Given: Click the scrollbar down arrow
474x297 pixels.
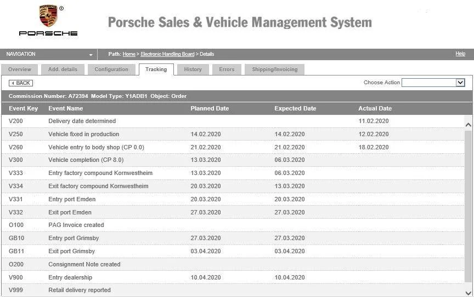Looking at the screenshot, I should pyautogui.click(x=469, y=293).
